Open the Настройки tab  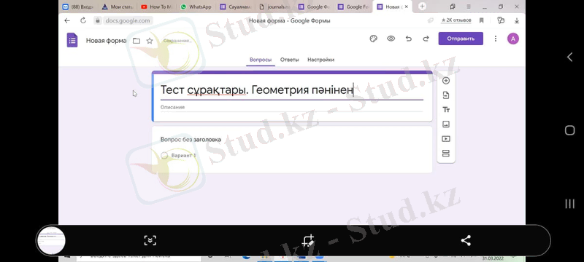tap(320, 60)
